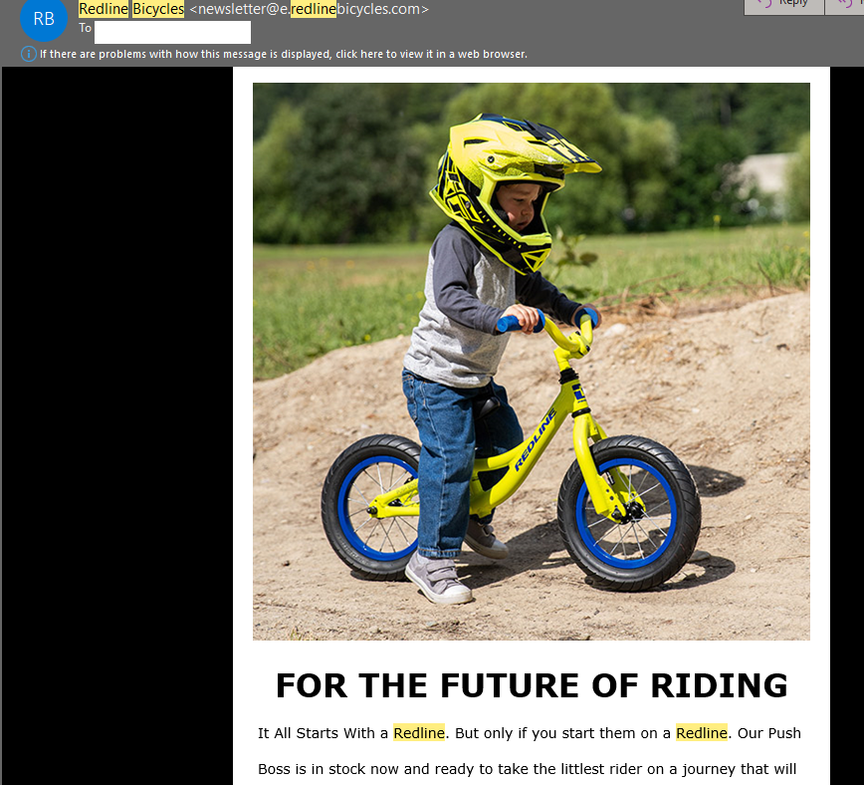Click the line starting 'It All Starts With a Redline'
Viewport: 864px width, 785px height.
(530, 733)
